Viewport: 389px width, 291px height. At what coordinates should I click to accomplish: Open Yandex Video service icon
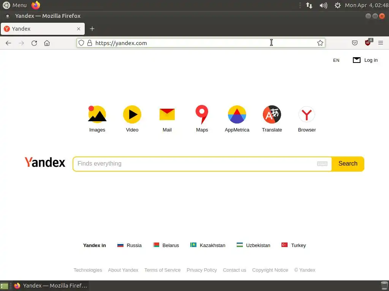[132, 114]
